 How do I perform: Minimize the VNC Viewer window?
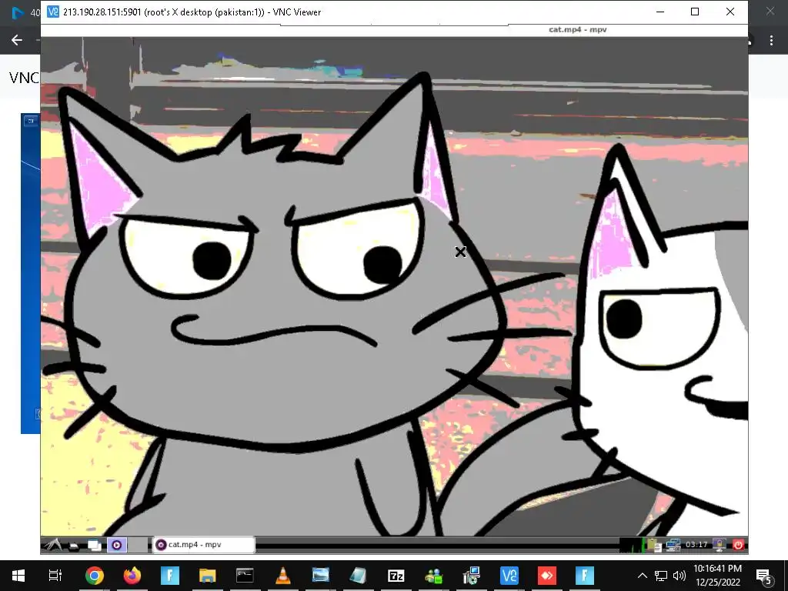coord(660,12)
